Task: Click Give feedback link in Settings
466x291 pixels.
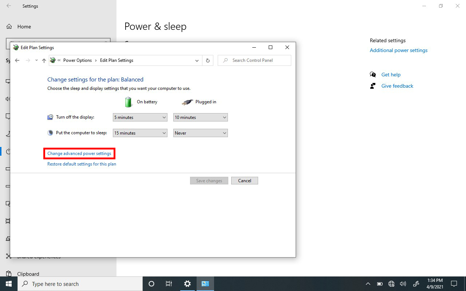Action: pyautogui.click(x=397, y=86)
